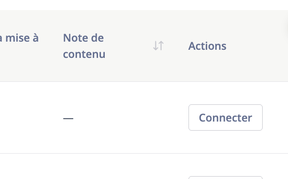Click the Connecter button in first row
Image resolution: width=288 pixels, height=179 pixels.
click(225, 117)
